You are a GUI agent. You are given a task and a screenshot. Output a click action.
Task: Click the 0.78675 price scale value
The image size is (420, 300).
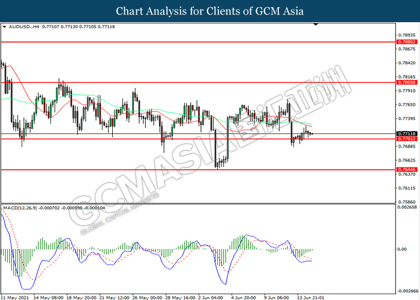pos(407,49)
